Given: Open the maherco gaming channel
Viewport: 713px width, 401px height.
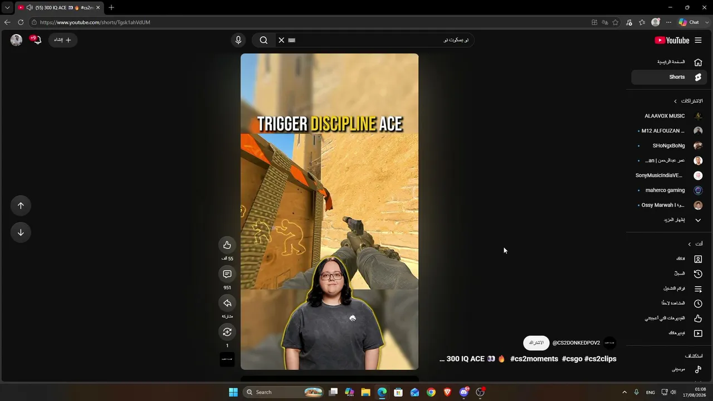Looking at the screenshot, I should click(670, 190).
